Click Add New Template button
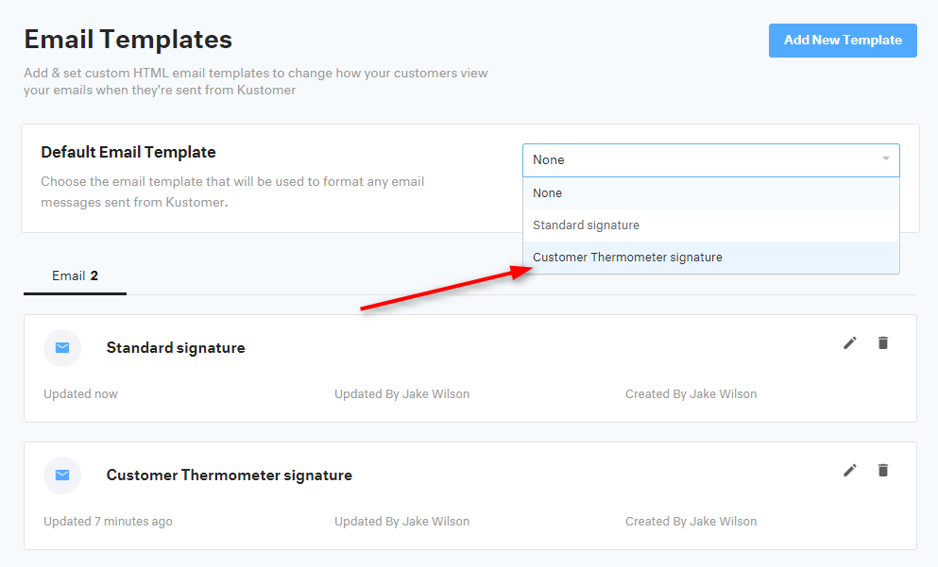 843,40
